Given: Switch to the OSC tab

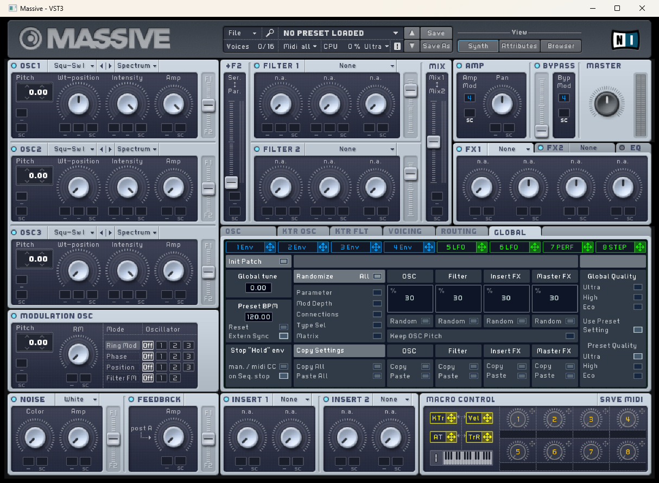Looking at the screenshot, I should coord(249,232).
